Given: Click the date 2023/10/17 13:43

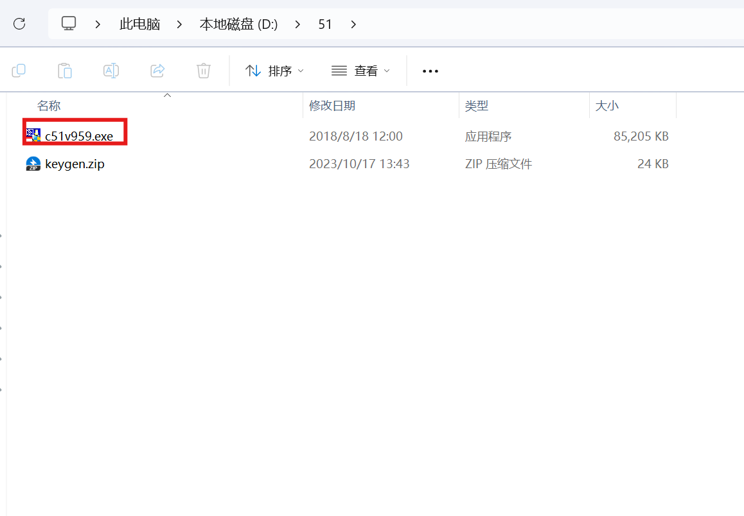Looking at the screenshot, I should (359, 164).
